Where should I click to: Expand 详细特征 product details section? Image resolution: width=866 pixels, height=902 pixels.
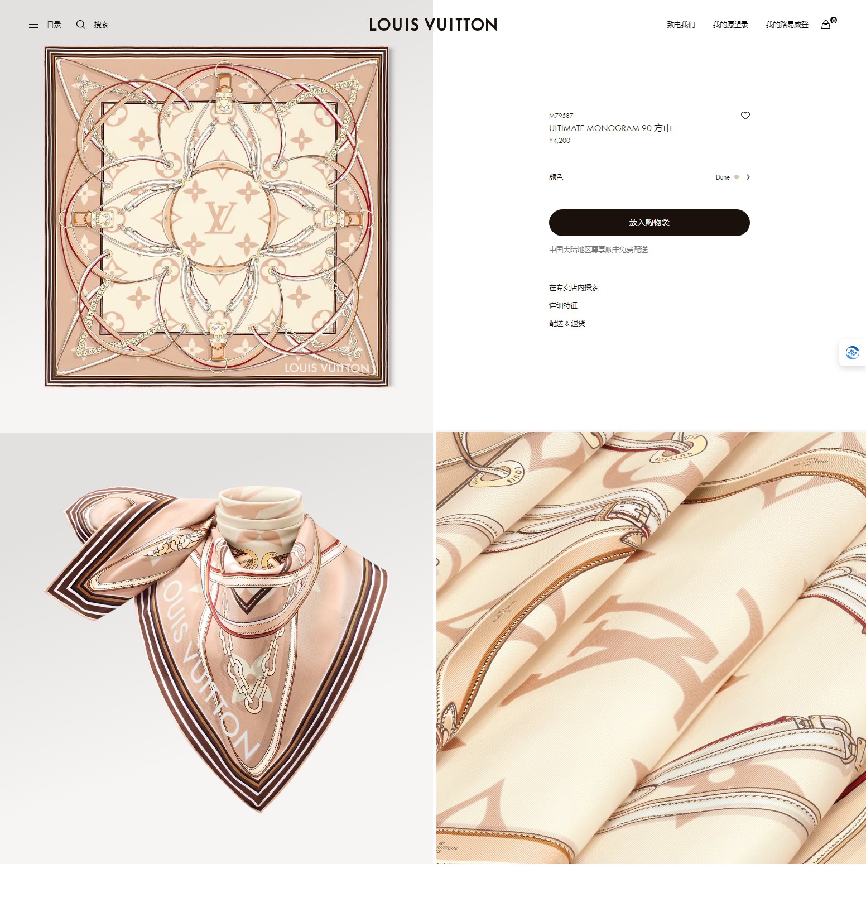563,305
